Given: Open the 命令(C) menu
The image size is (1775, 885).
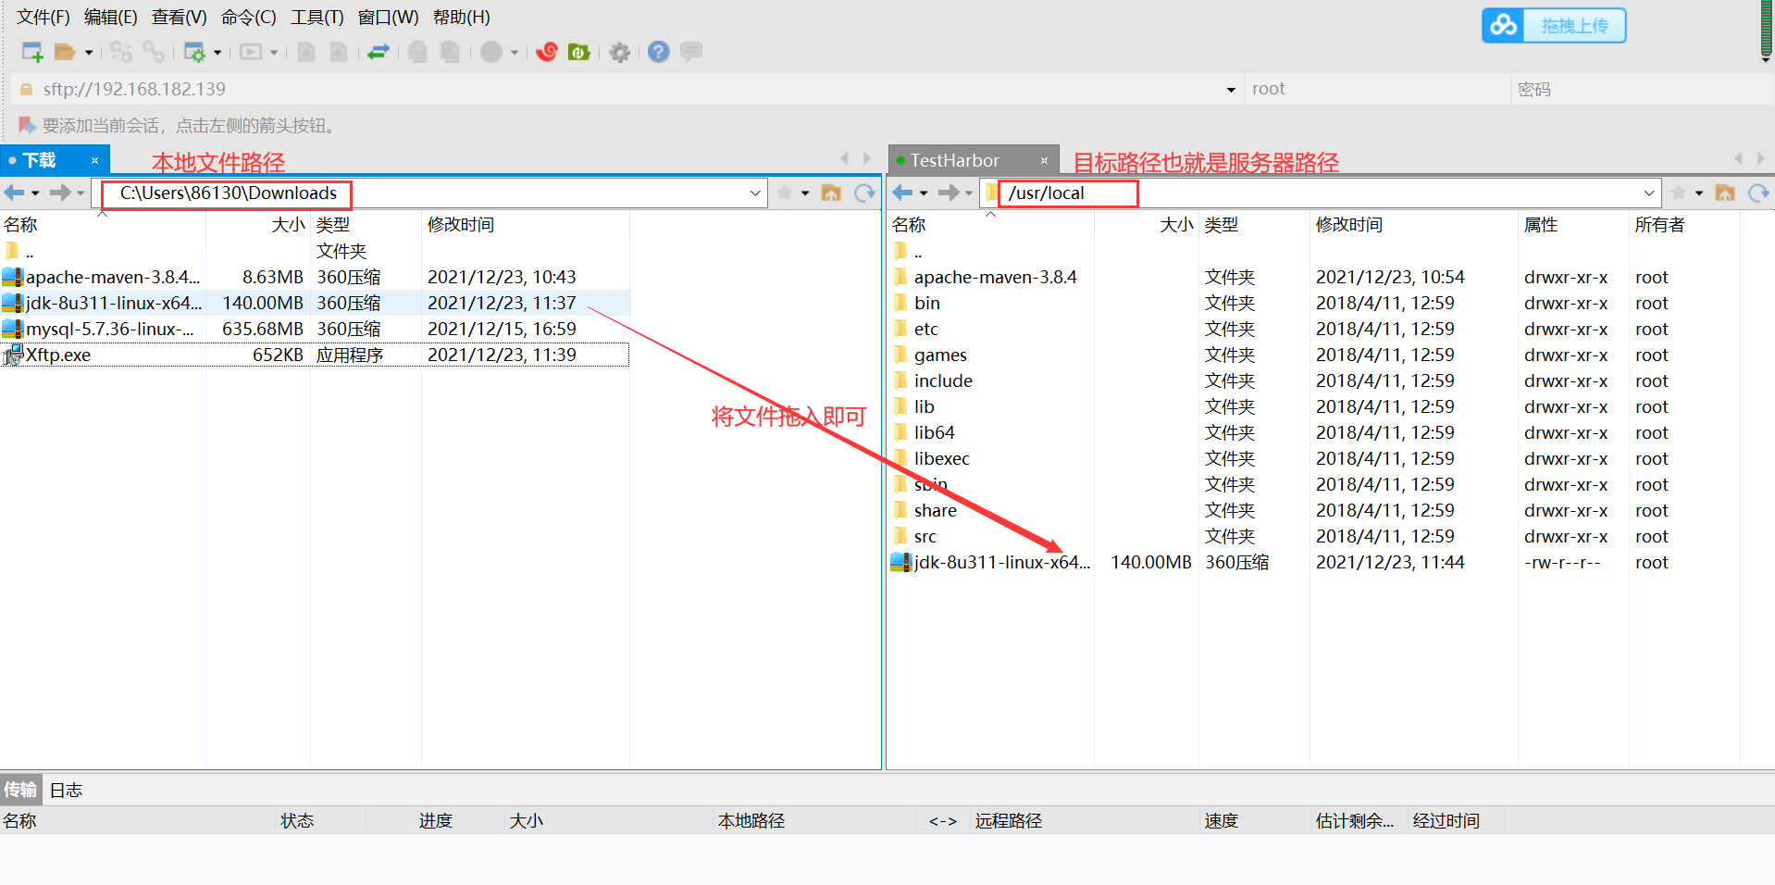Looking at the screenshot, I should pyautogui.click(x=249, y=17).
